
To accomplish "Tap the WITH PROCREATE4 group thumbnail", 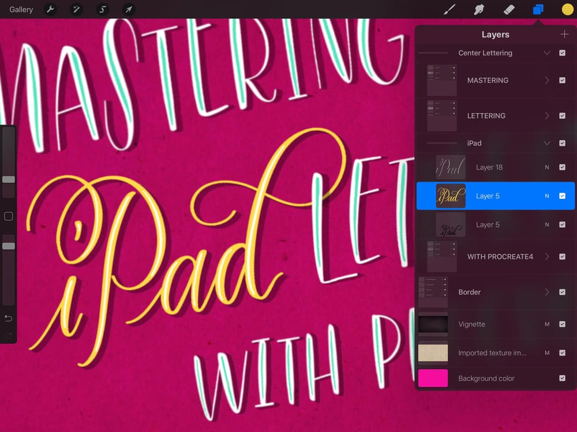I will (x=442, y=257).
